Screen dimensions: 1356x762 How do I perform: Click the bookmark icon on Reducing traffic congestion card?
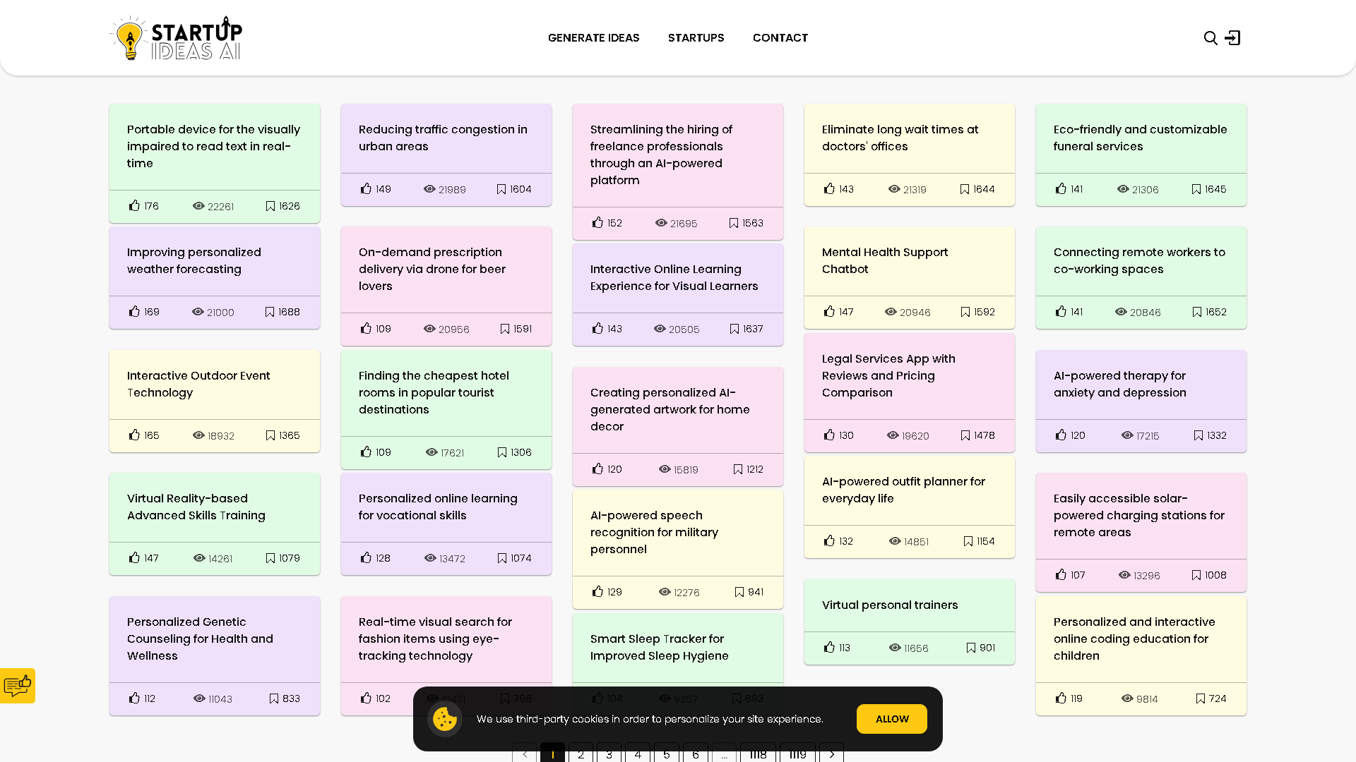coord(501,188)
